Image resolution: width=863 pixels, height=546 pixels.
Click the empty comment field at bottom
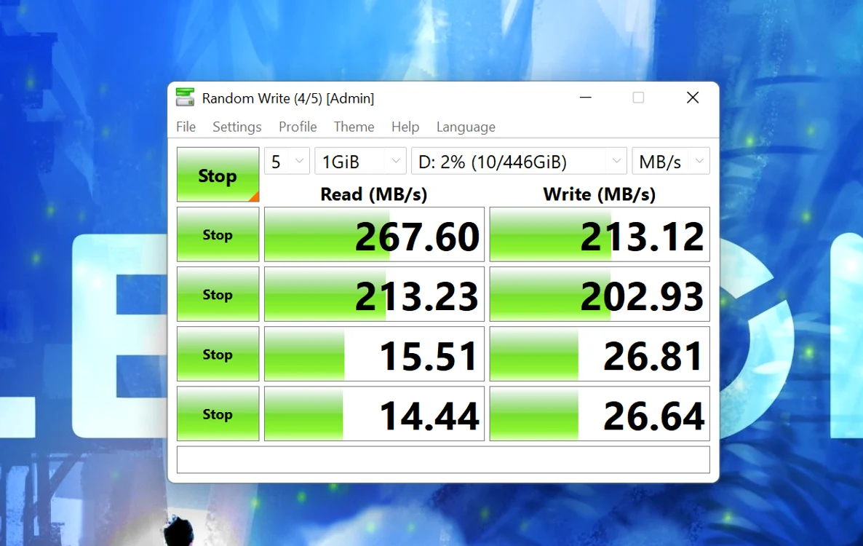pyautogui.click(x=443, y=459)
